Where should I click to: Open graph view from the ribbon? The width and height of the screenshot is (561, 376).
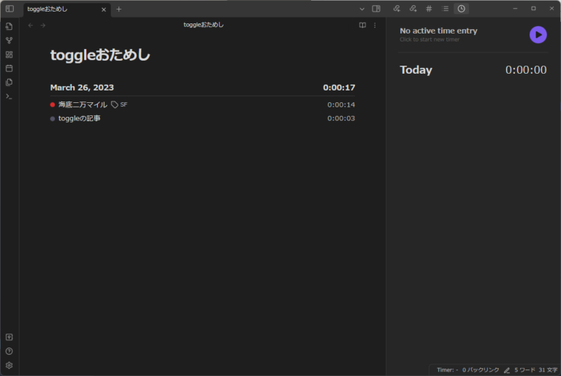tap(9, 40)
